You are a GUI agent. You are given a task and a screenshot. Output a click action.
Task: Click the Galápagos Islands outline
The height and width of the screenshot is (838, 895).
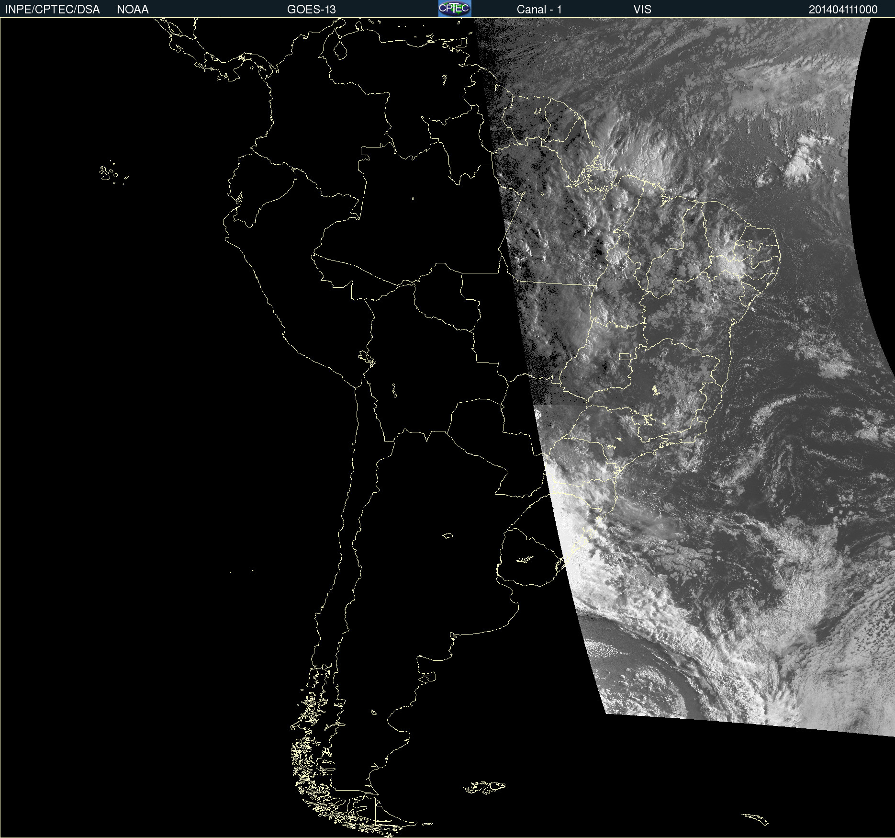pos(109,173)
